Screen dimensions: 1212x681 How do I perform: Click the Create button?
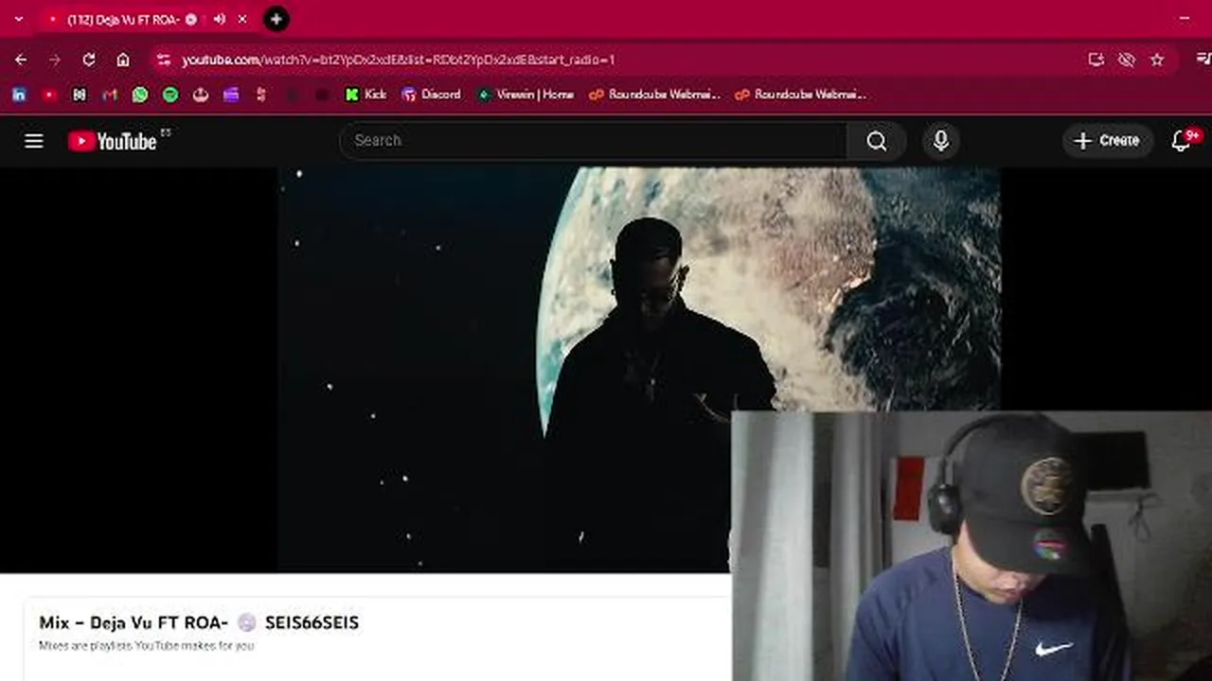[x=1107, y=140]
